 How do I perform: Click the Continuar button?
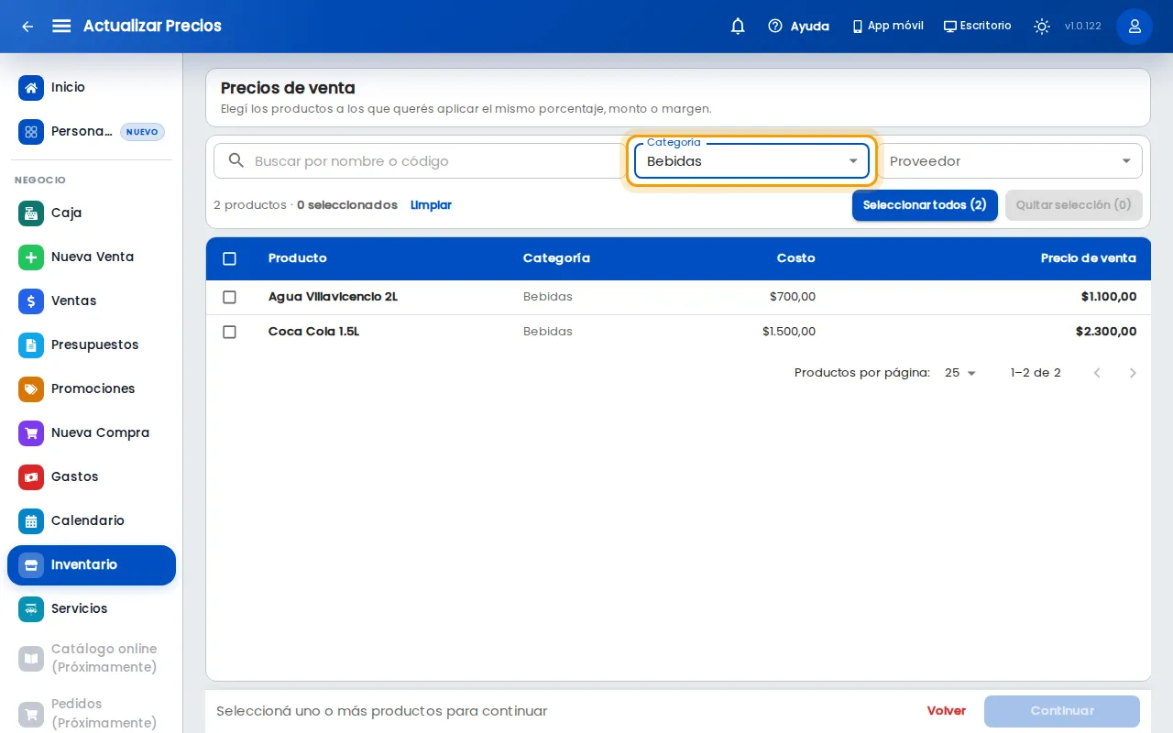pyautogui.click(x=1062, y=711)
